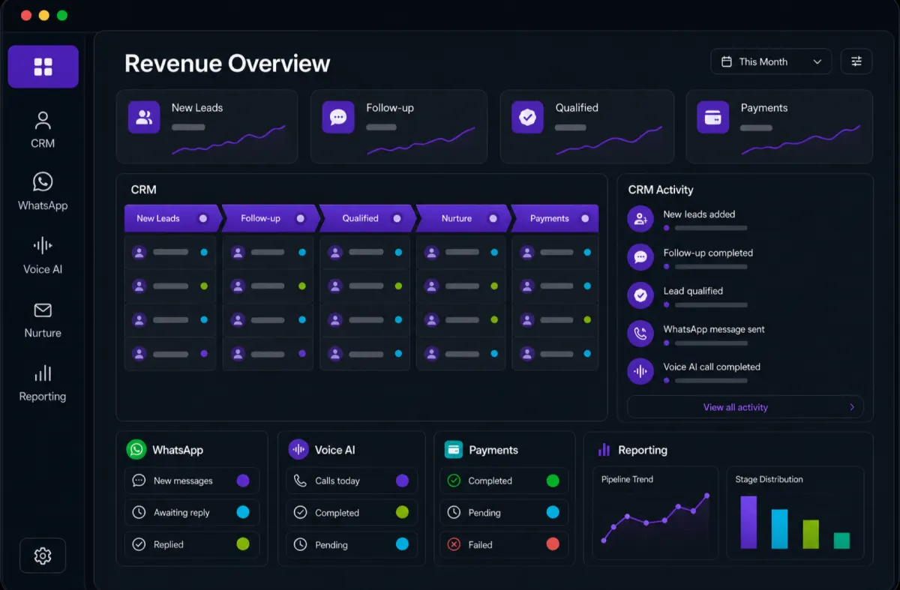Click the blue dot beside Awaiting reply
Image resolution: width=900 pixels, height=590 pixels.
pyautogui.click(x=243, y=513)
